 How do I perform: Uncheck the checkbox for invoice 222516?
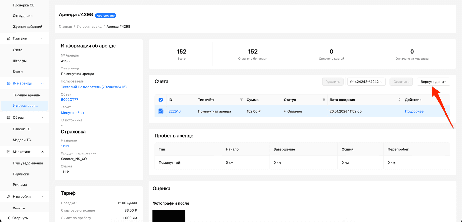click(161, 111)
